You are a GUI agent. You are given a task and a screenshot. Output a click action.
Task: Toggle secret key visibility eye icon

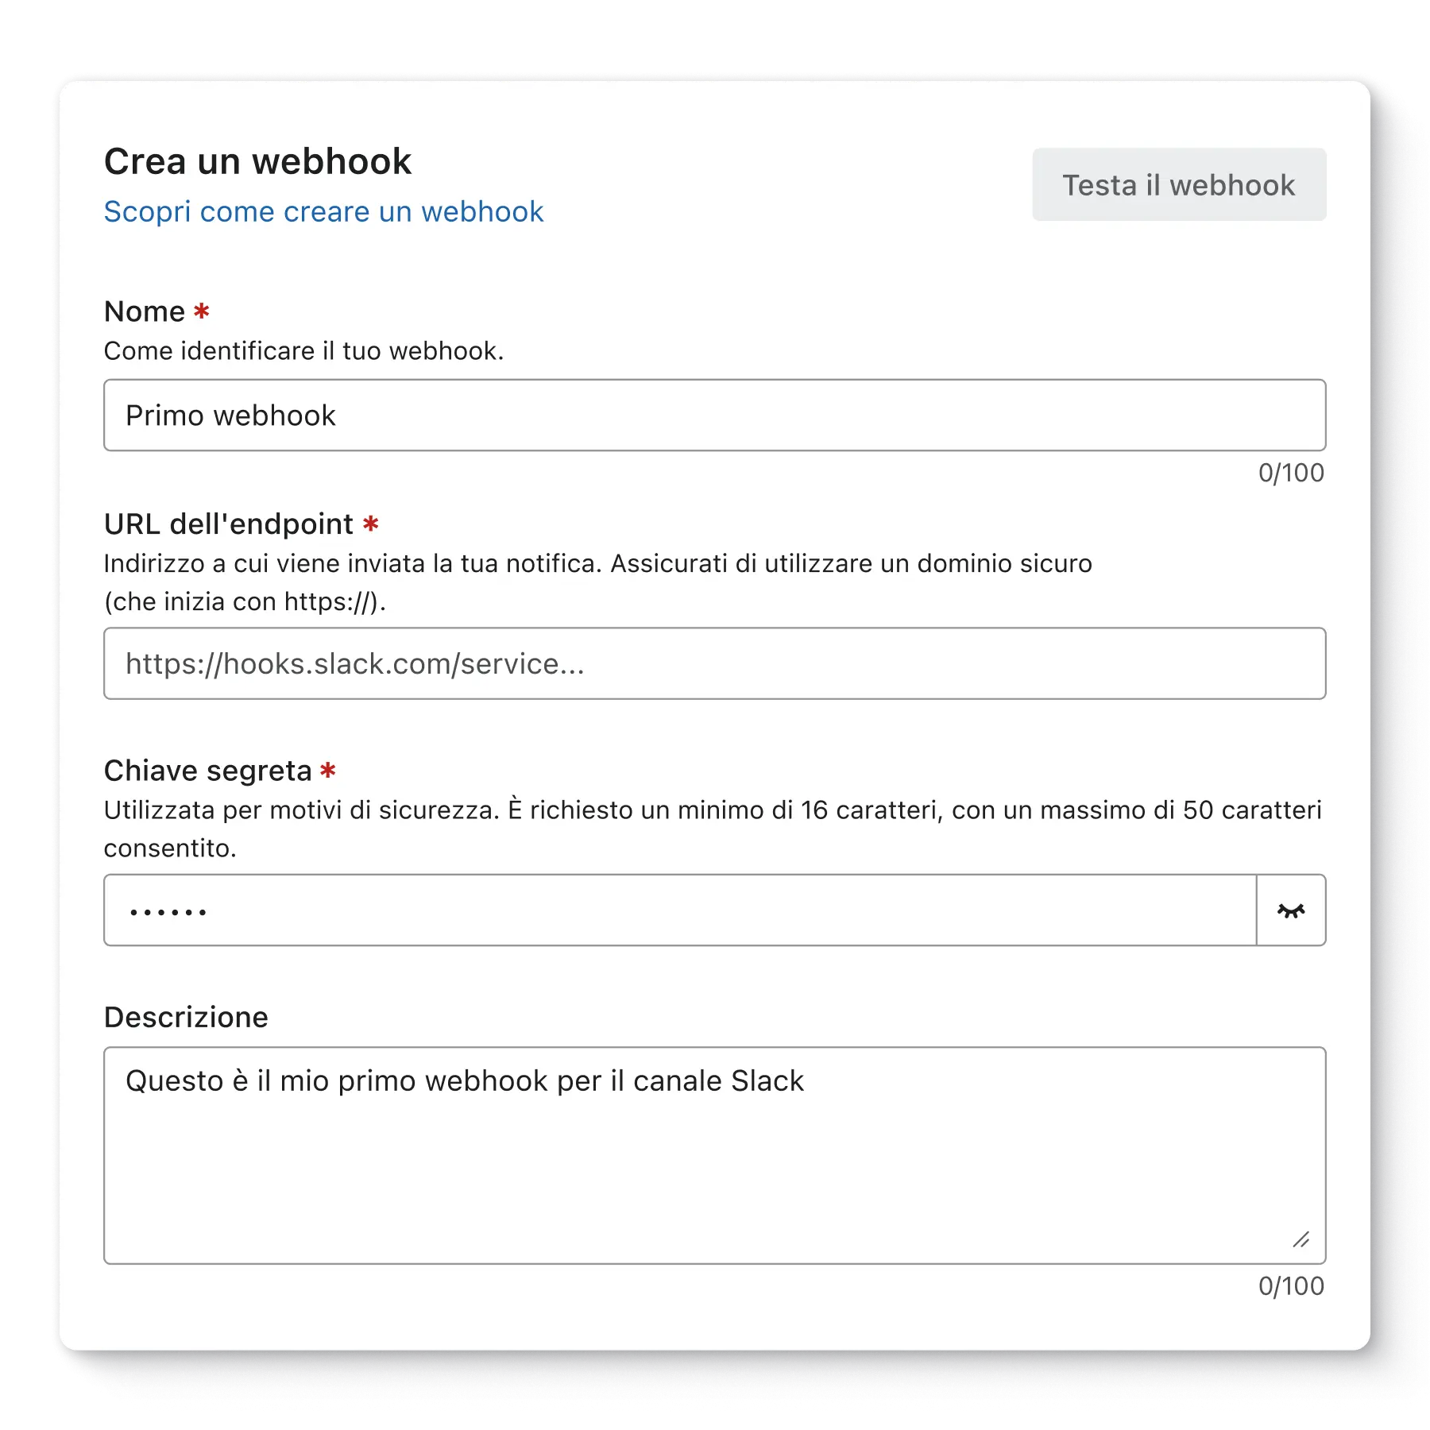tap(1291, 910)
